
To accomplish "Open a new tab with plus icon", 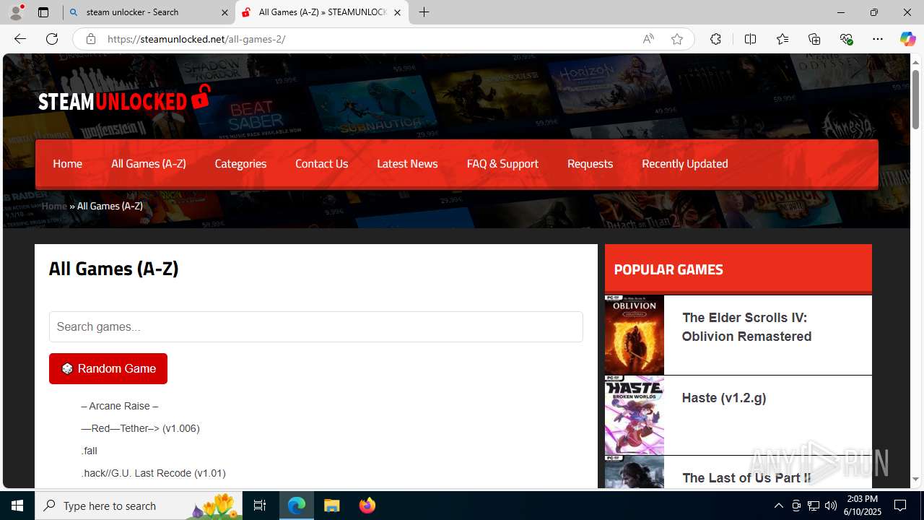I will pyautogui.click(x=424, y=12).
